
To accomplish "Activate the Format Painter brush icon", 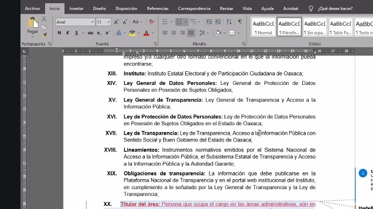I will pyautogui.click(x=44, y=35).
